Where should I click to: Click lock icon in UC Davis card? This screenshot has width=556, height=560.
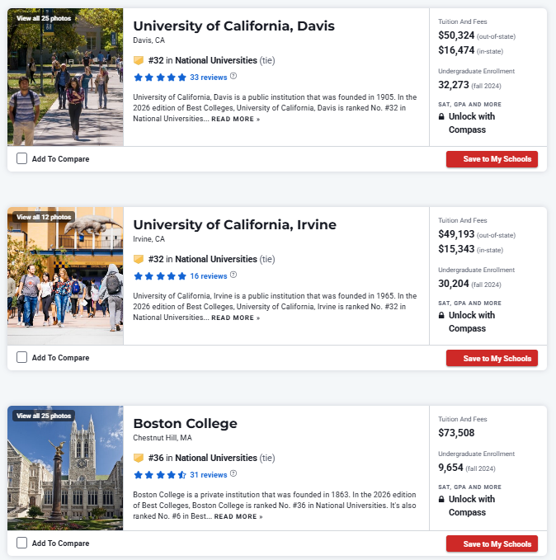pyautogui.click(x=441, y=116)
